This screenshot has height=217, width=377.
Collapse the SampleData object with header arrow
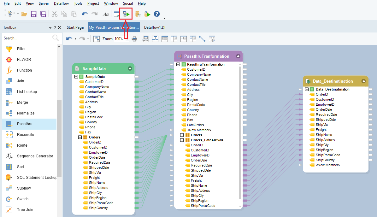[x=130, y=68]
